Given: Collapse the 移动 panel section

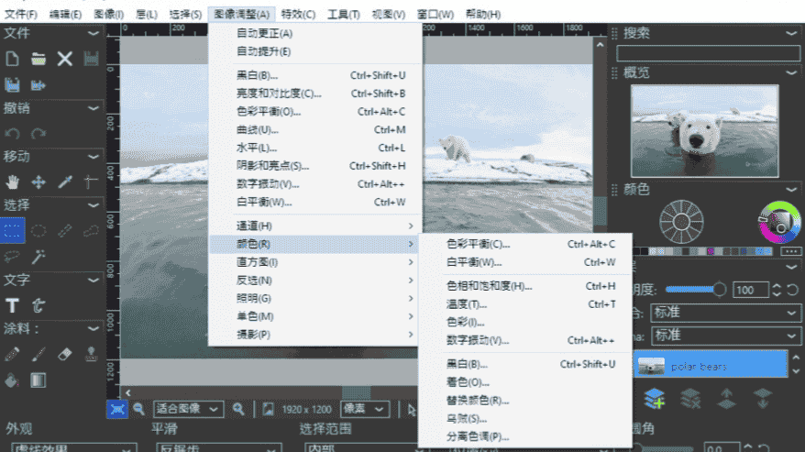Looking at the screenshot, I should pos(94,157).
